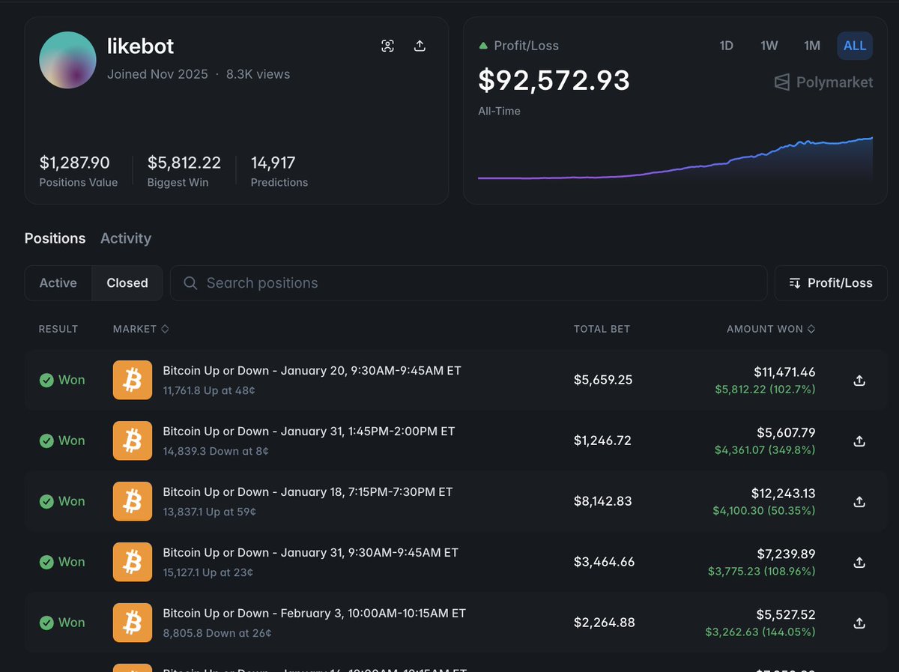
Task: Select the 1M chart range
Action: [812, 46]
